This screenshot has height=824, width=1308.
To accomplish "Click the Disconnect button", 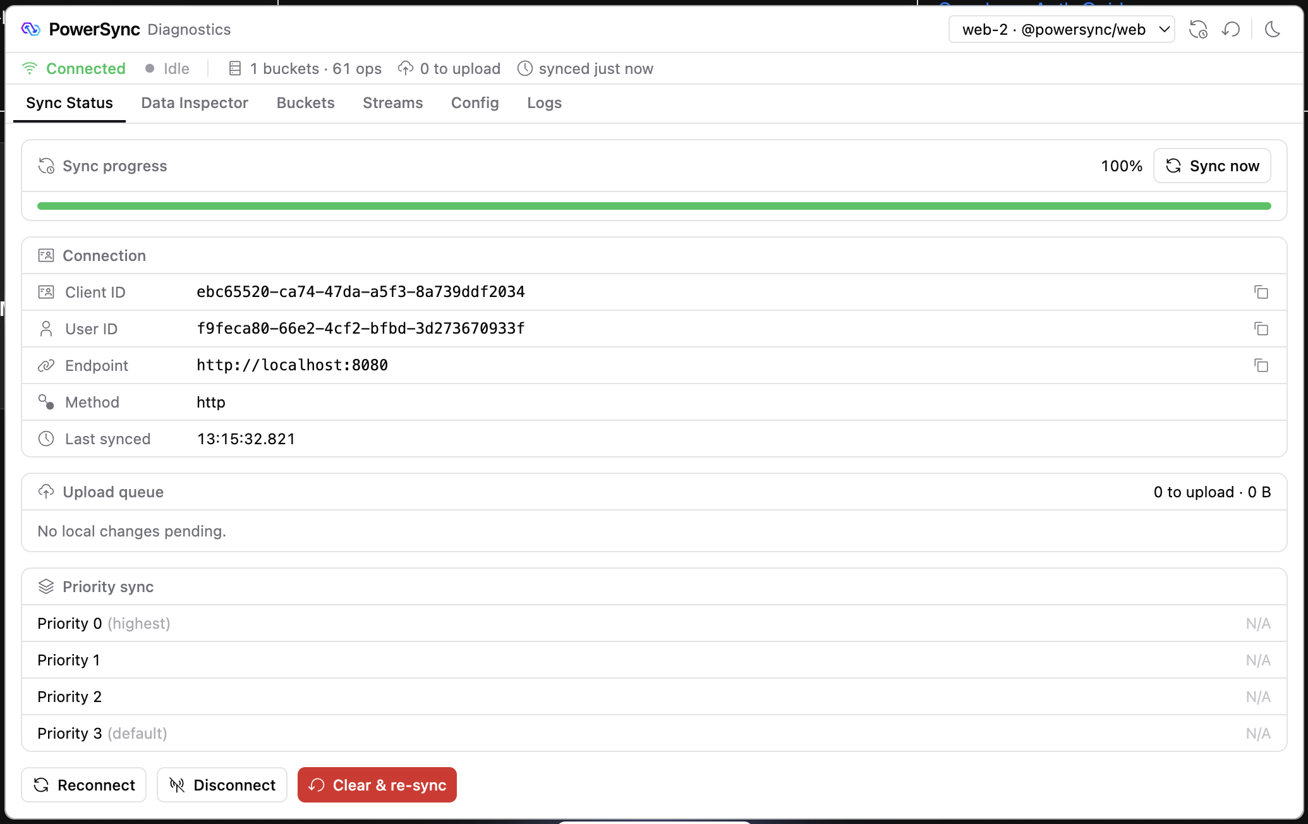I will point(222,785).
